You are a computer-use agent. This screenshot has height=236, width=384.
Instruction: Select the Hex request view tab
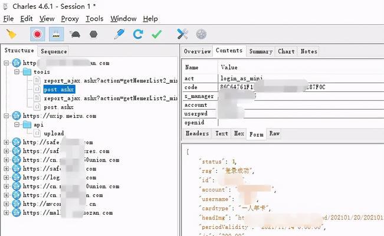[239, 133]
